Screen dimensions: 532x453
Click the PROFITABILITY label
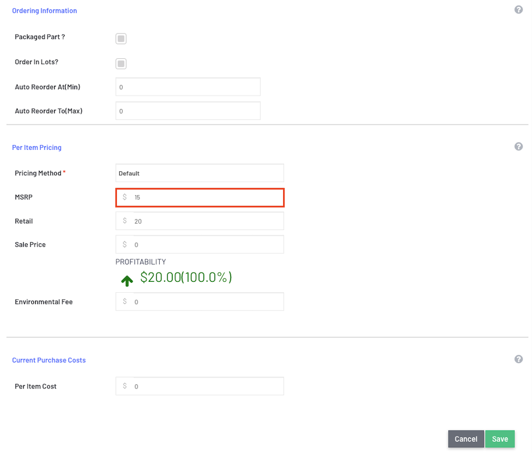click(x=141, y=262)
